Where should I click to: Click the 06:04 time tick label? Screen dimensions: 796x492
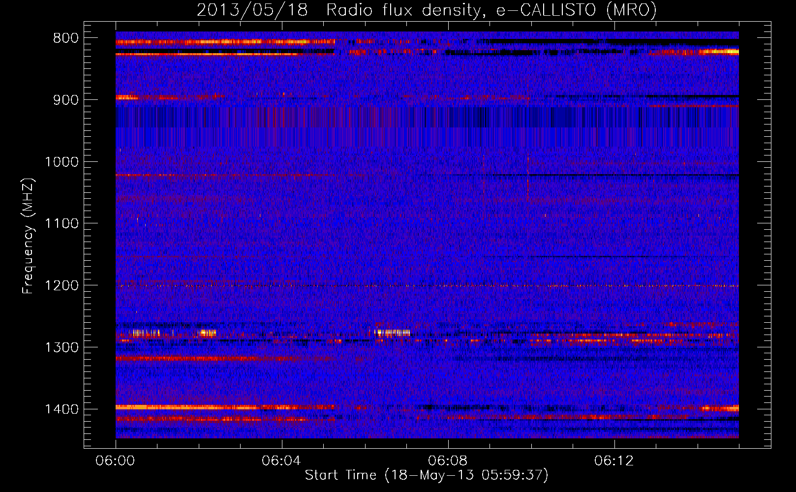281,461
